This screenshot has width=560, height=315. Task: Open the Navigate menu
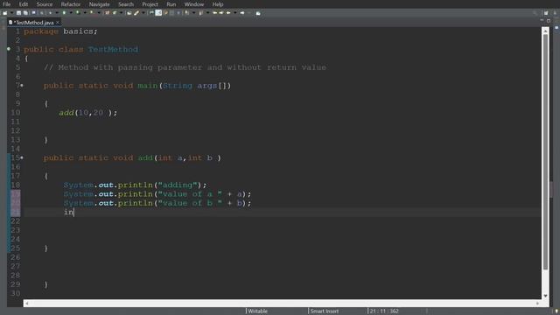pyautogui.click(x=99, y=4)
